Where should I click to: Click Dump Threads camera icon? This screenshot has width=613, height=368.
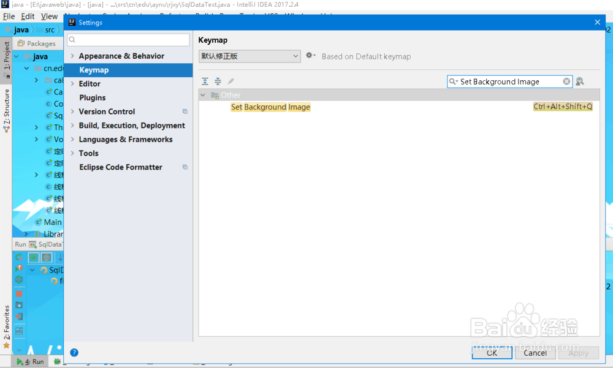point(19,305)
